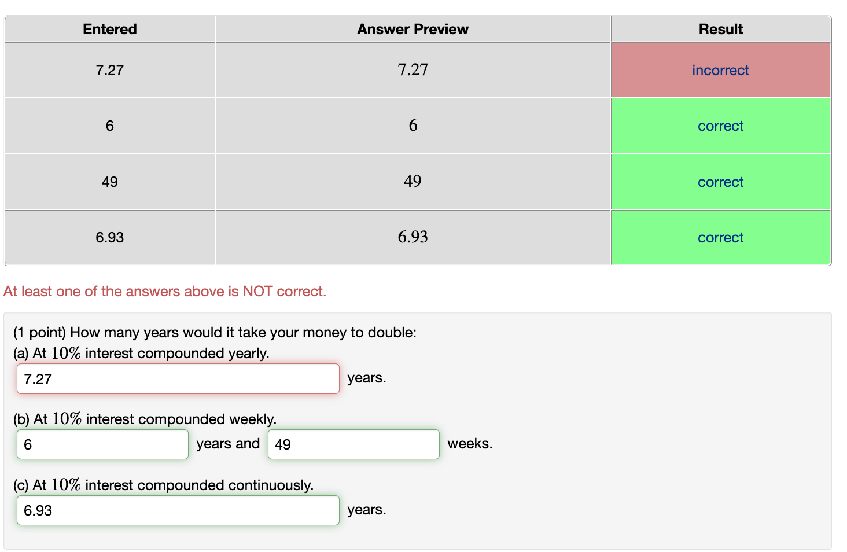Click the entered value 6 in the table
Screen dimensions: 847x552
coord(109,126)
